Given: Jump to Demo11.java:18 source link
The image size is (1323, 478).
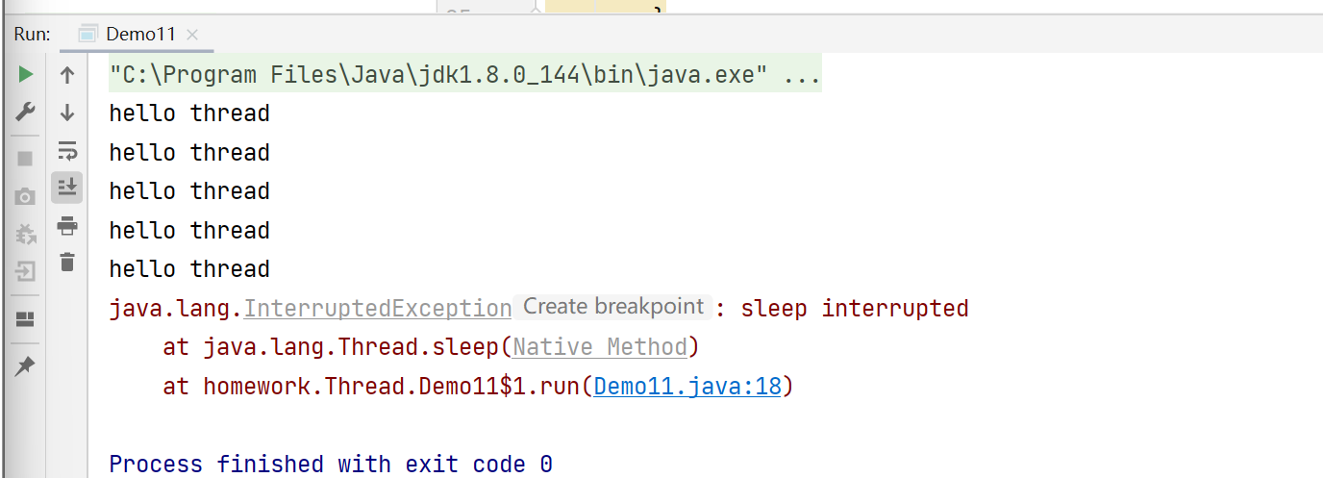Looking at the screenshot, I should click(688, 387).
